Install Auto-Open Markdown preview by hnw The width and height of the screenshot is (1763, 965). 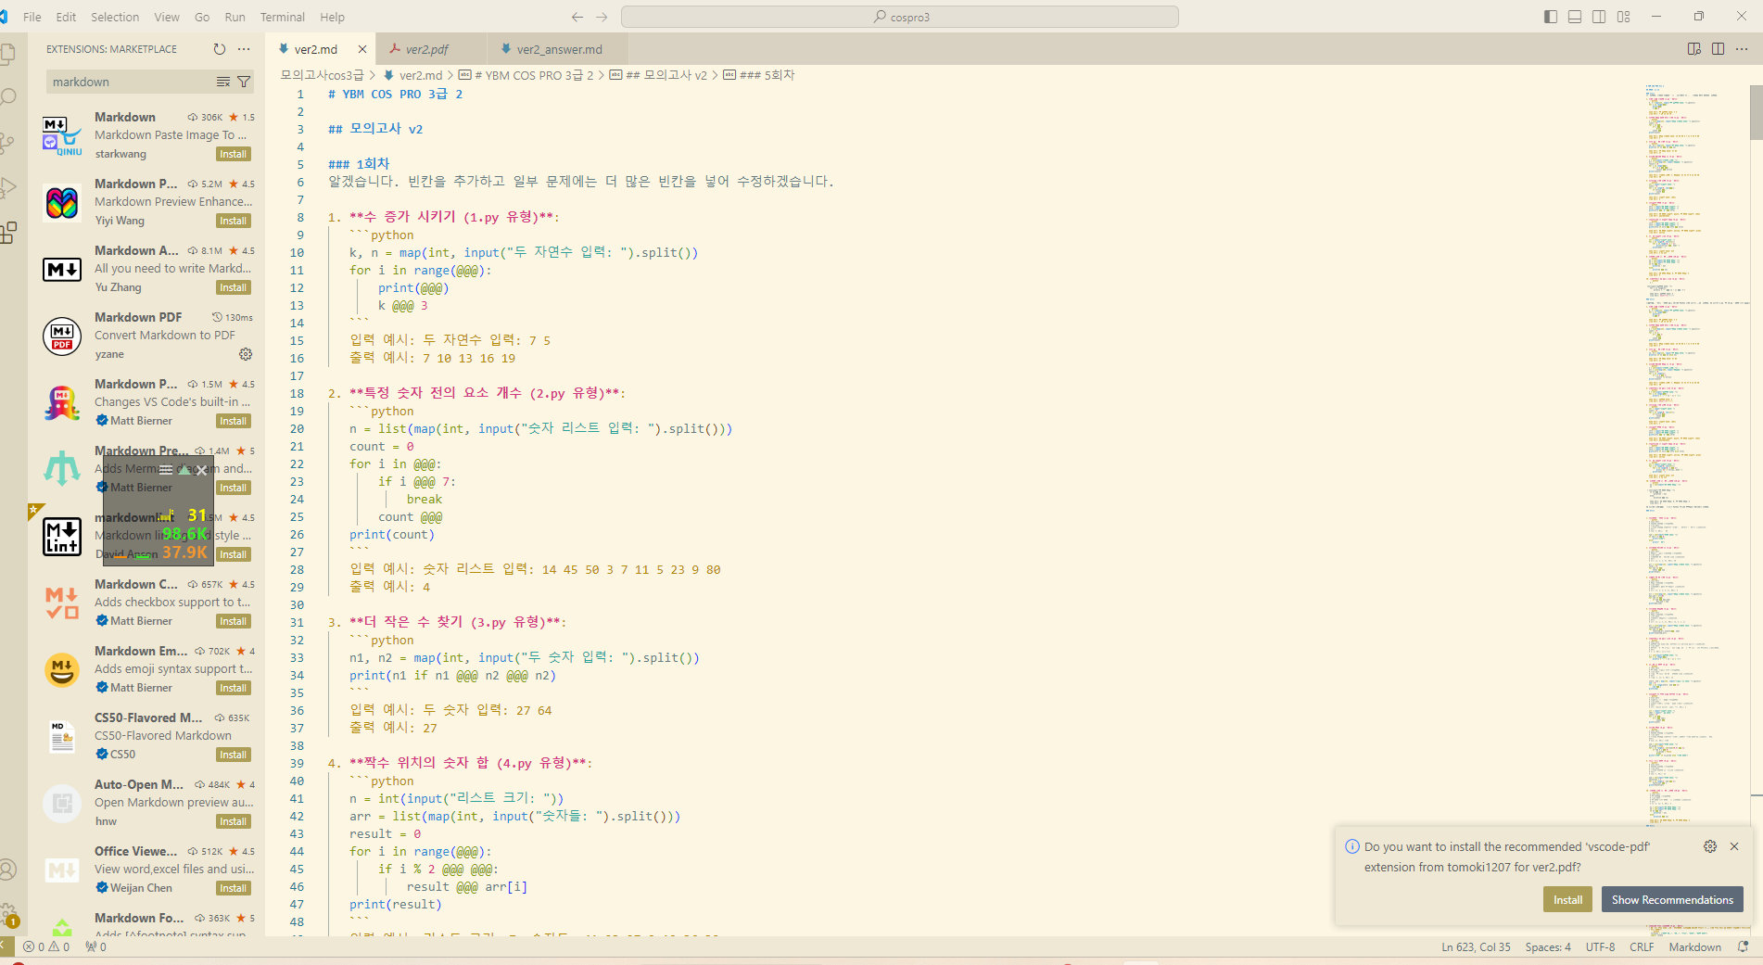pyautogui.click(x=234, y=821)
